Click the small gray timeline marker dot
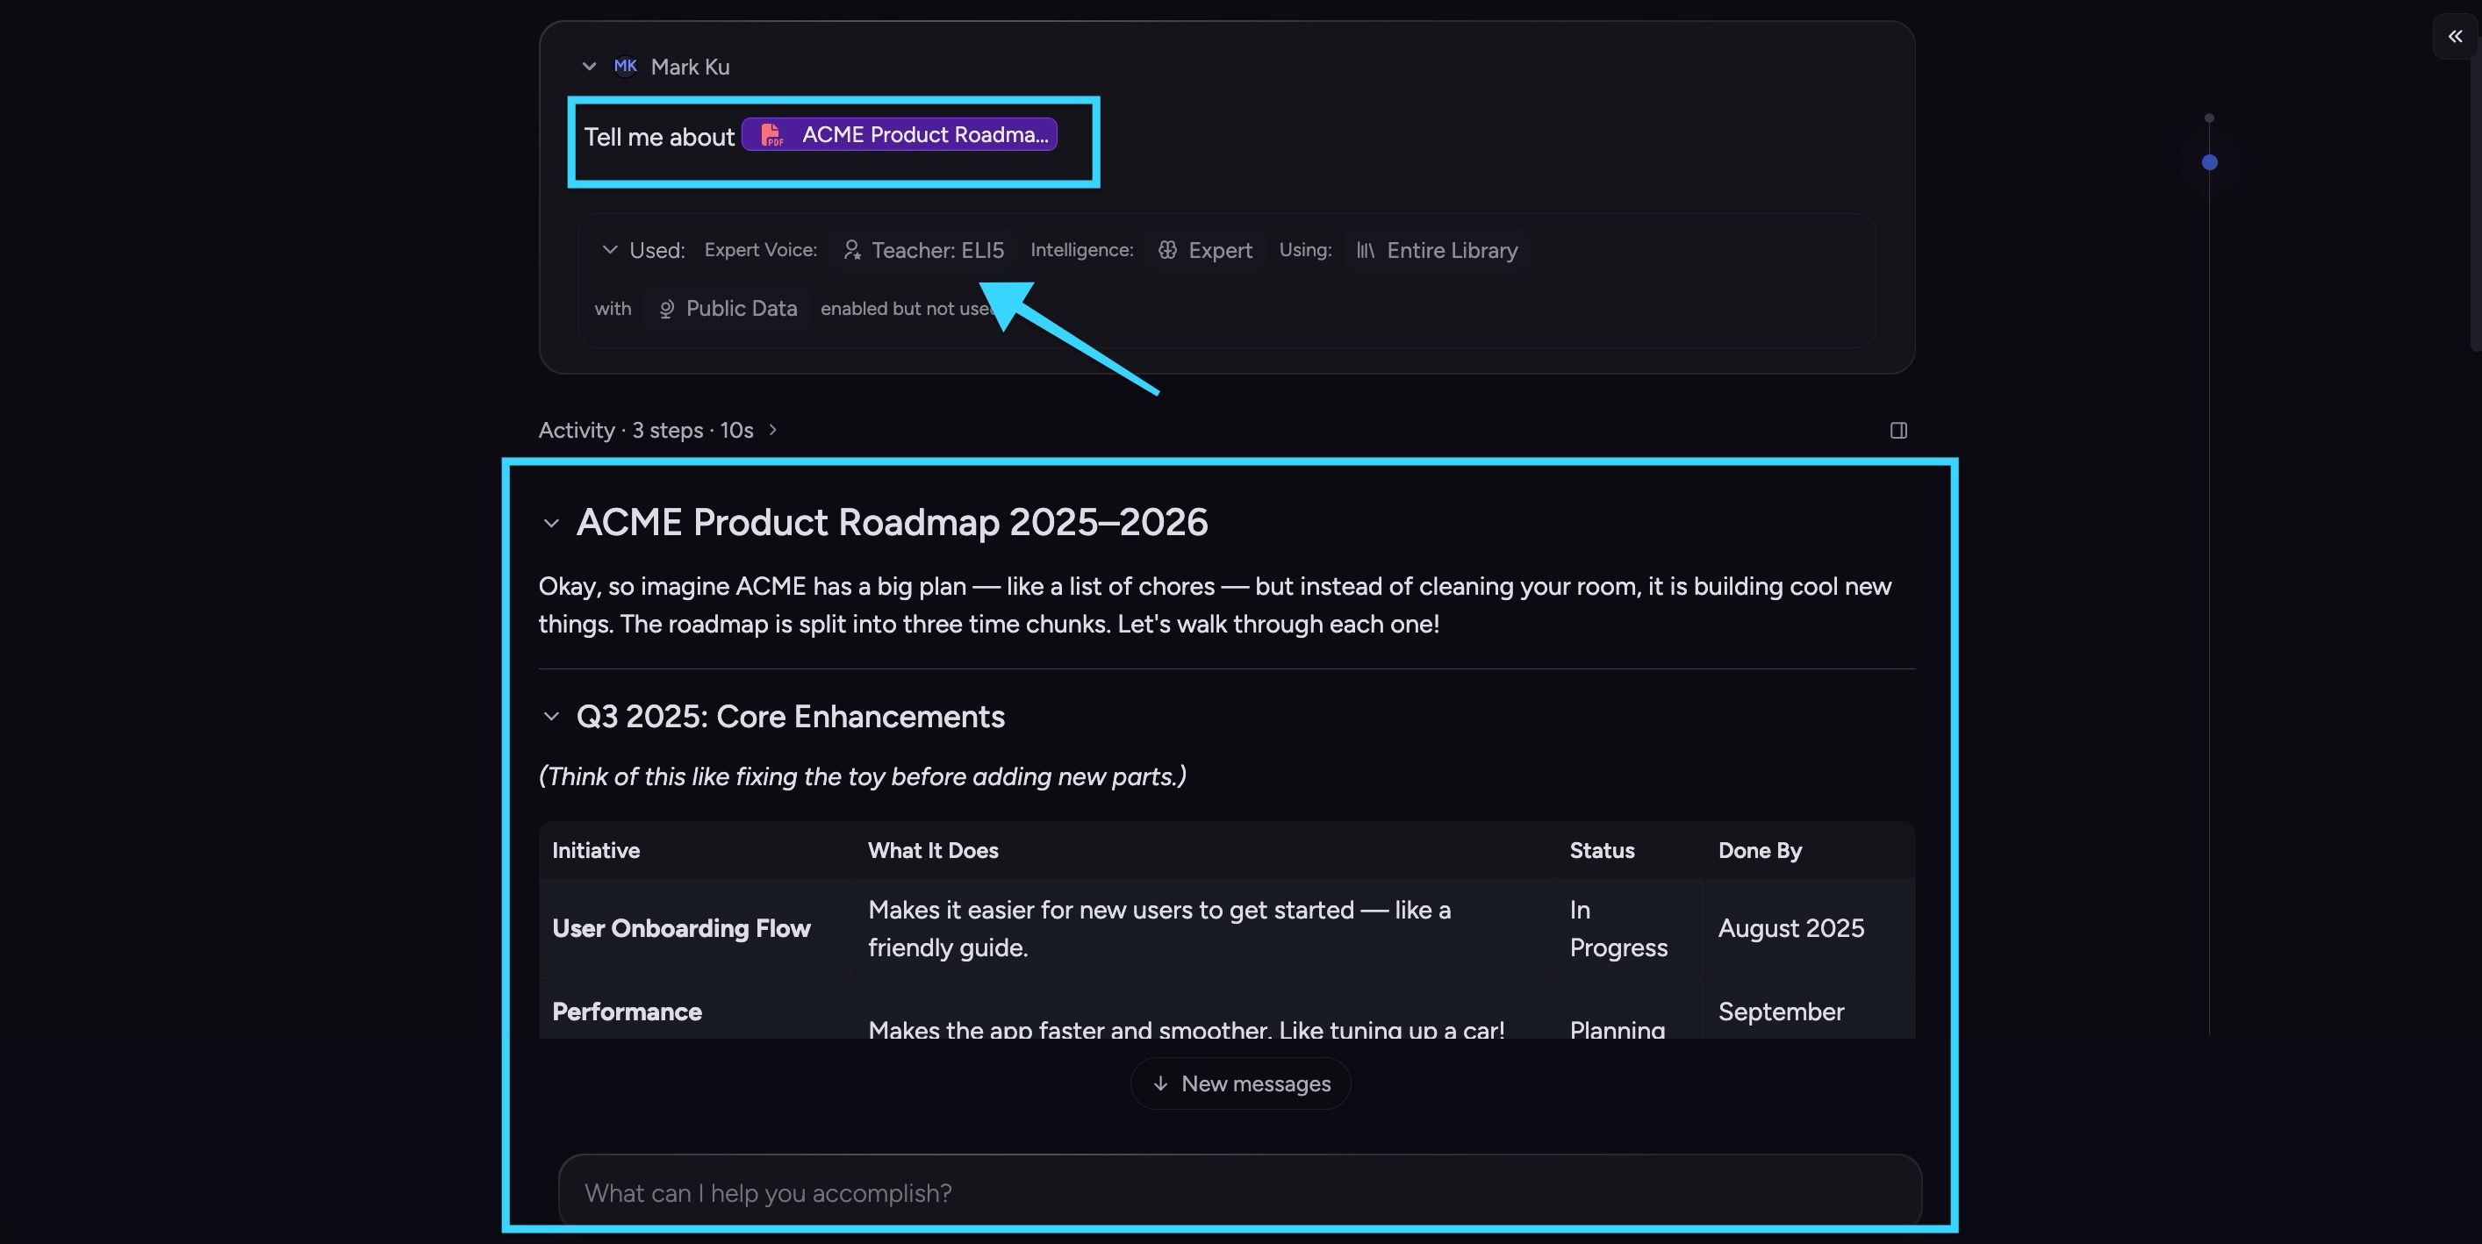The image size is (2482, 1244). coord(2209,118)
